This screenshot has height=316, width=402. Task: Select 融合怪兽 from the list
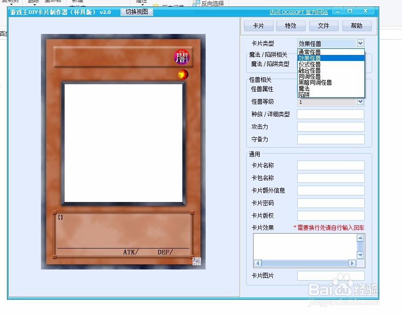tap(331, 70)
